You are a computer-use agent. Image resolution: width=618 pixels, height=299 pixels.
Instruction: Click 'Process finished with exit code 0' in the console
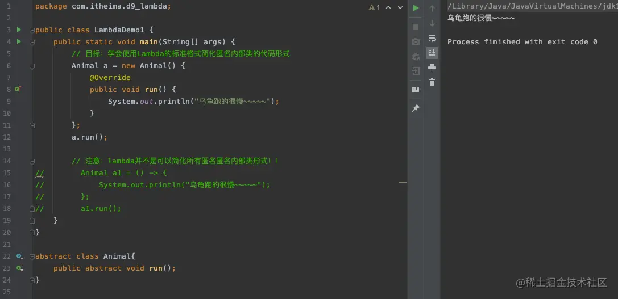pos(522,42)
